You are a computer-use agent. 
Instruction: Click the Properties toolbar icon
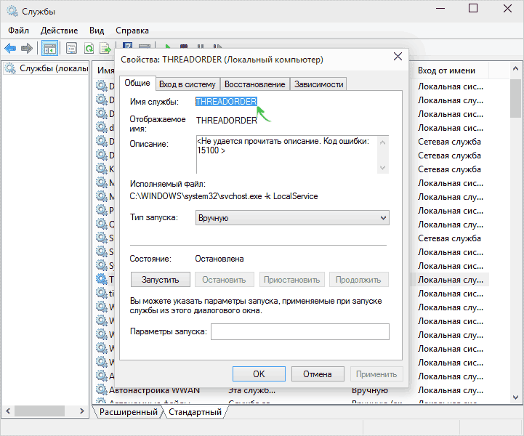[72, 49]
